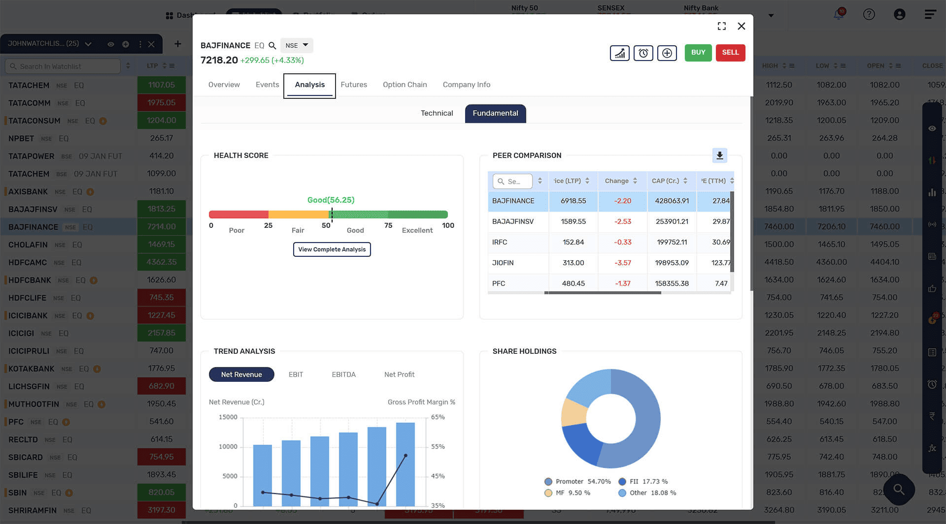946x524 pixels.
Task: Open the bar chart icon in right sidebar
Action: pyautogui.click(x=932, y=192)
